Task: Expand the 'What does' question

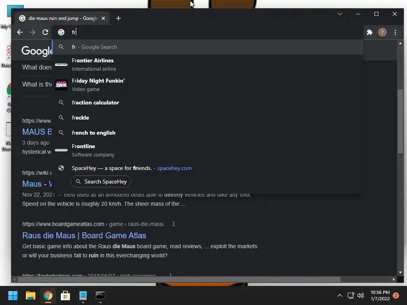Action: 37,67
